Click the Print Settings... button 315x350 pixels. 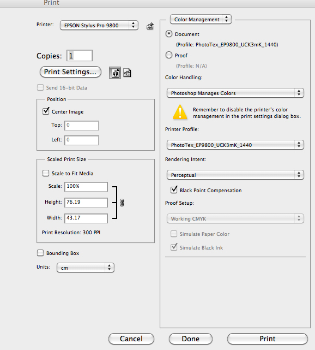coord(70,72)
